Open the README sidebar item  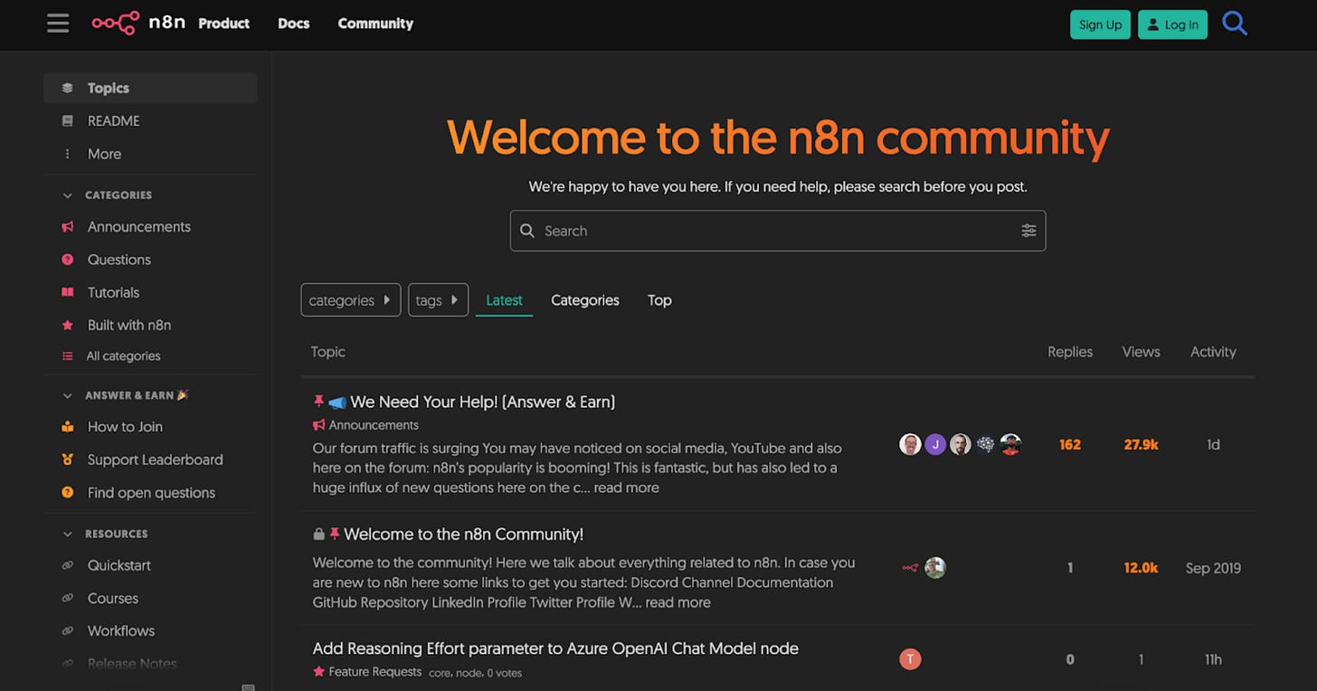point(150,120)
